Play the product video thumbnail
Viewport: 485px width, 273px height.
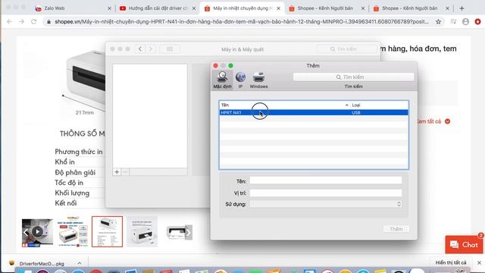pos(37,231)
